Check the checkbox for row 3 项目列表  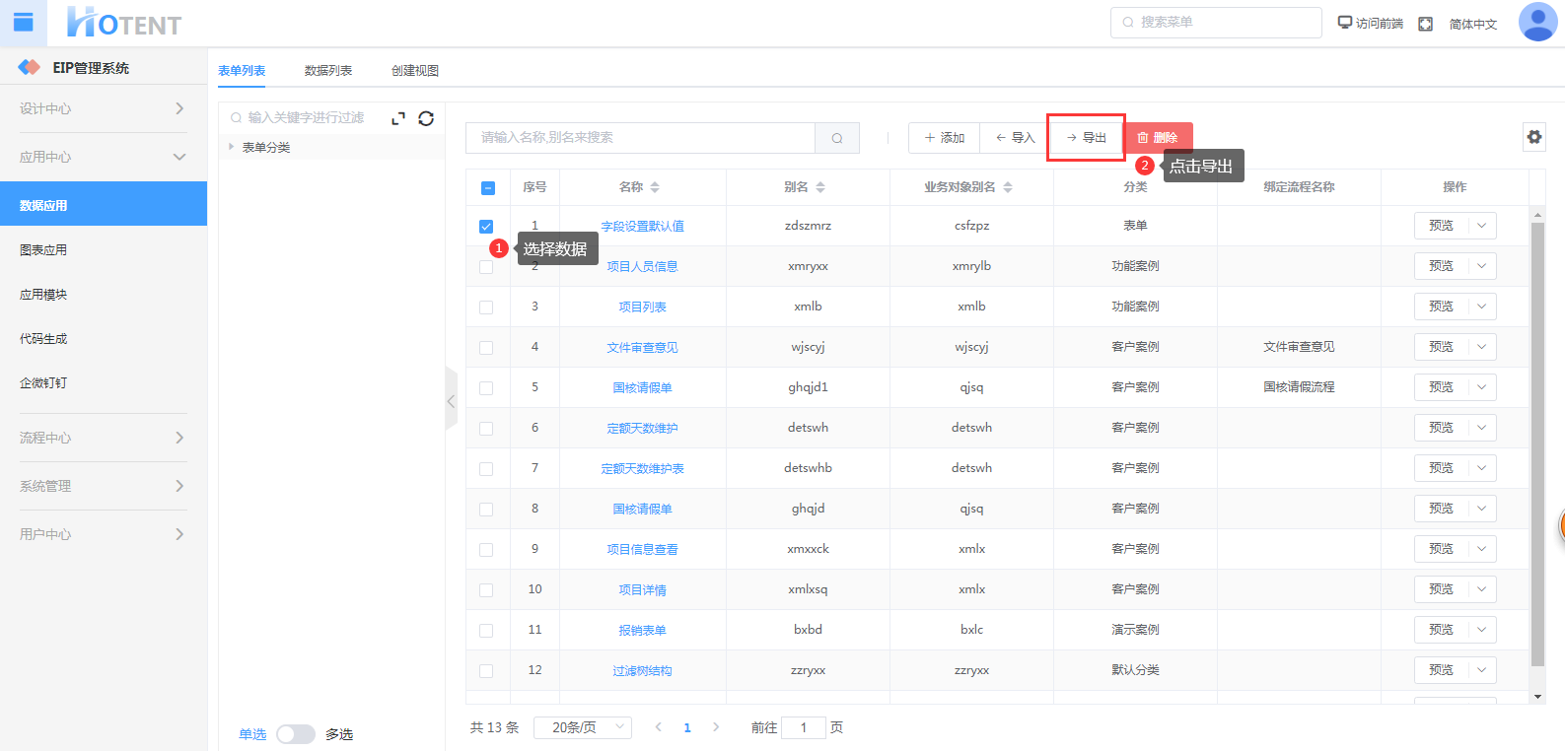coord(486,307)
